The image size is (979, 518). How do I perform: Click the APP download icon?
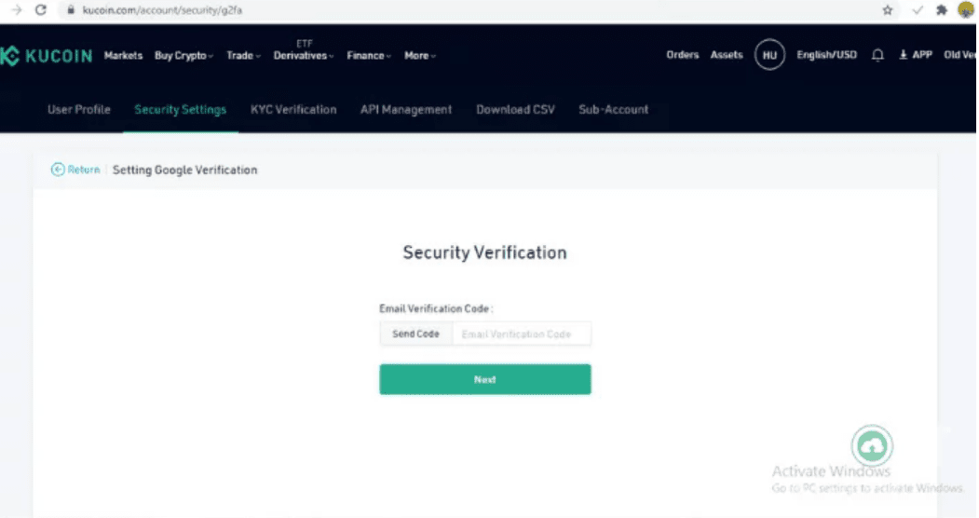pos(904,56)
